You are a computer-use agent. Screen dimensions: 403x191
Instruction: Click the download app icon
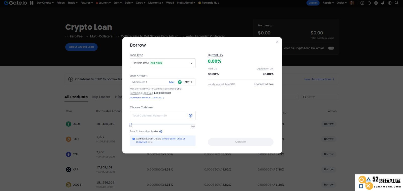pos(362,3)
